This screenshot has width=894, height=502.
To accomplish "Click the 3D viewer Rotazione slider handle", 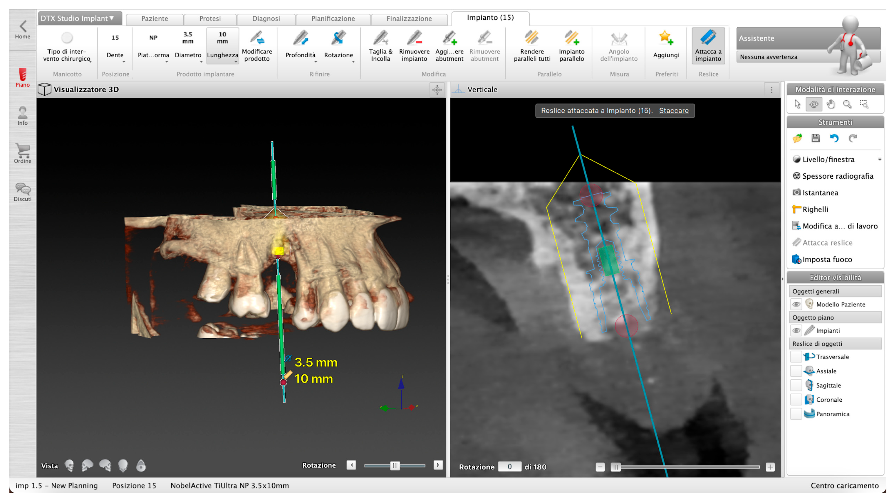I will pos(395,466).
